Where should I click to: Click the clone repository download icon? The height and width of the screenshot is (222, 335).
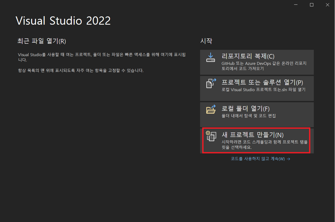pyautogui.click(x=210, y=57)
